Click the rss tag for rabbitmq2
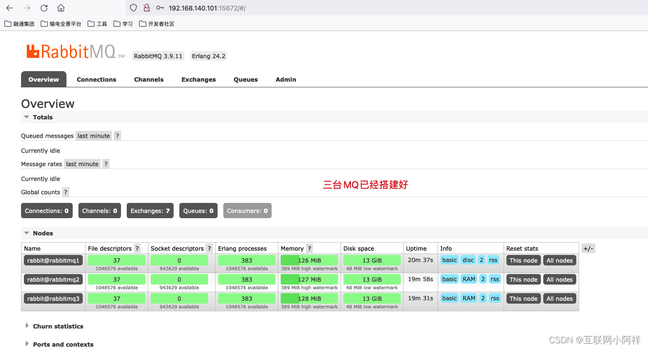 (495, 279)
